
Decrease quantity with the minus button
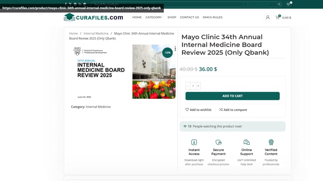tap(188, 86)
